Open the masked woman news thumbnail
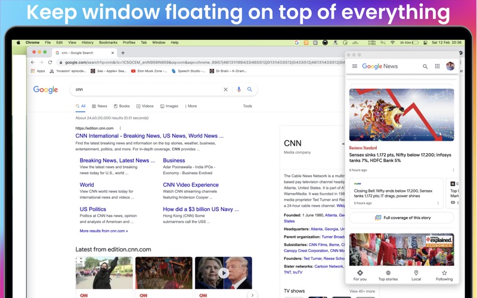The width and height of the screenshot is (477, 298). [x=104, y=273]
